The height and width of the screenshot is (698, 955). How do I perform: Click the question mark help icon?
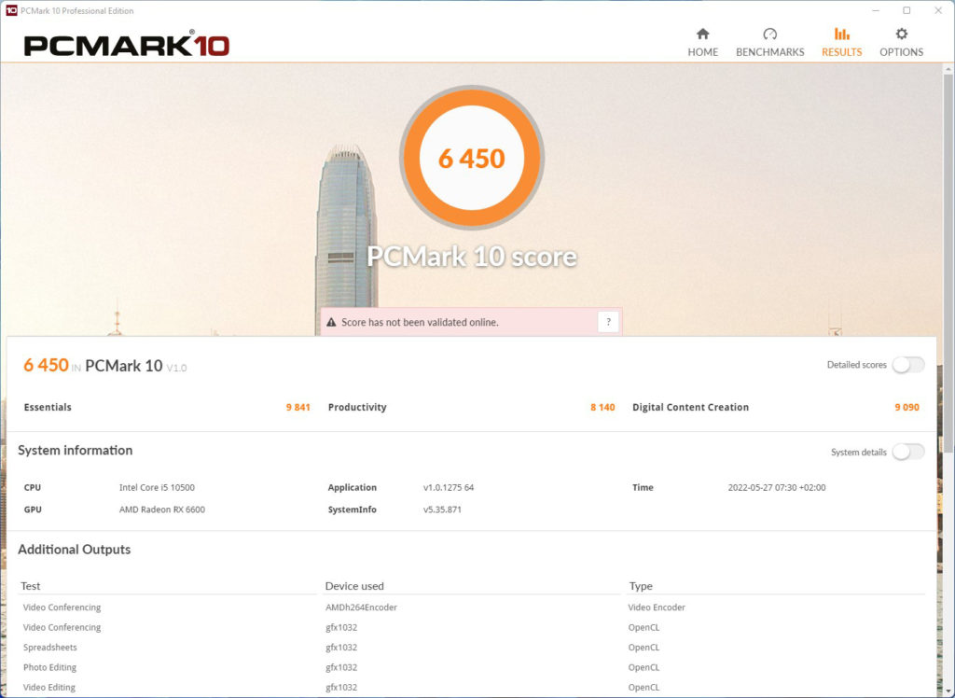(608, 321)
